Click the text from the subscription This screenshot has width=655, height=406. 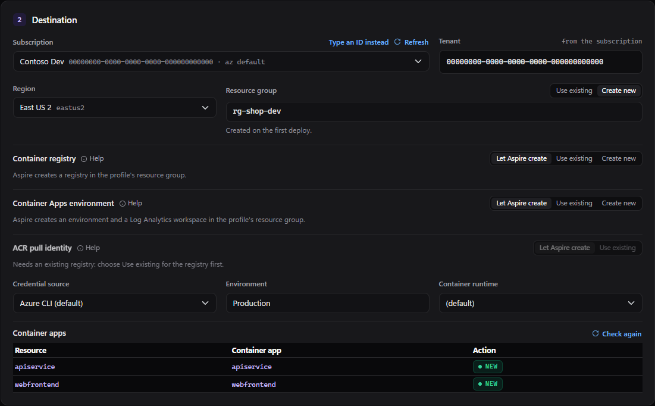[x=601, y=41]
